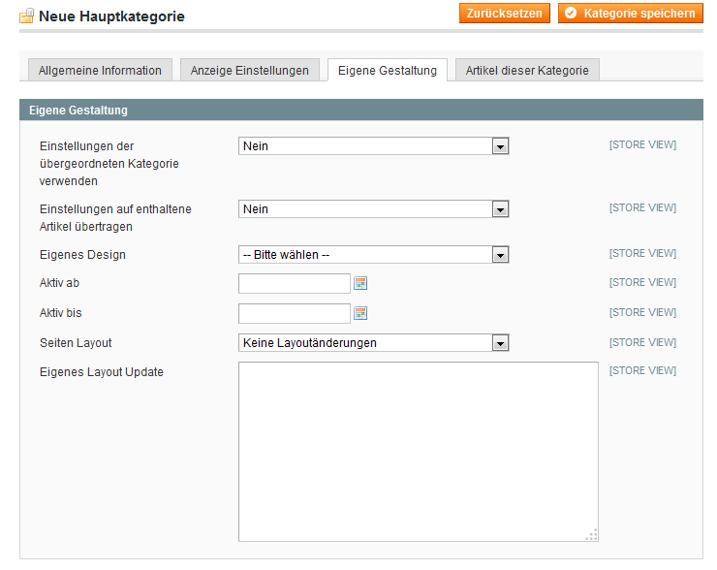Click the resize grip of Layout Update textarea
This screenshot has height=570, width=717.
(x=592, y=535)
